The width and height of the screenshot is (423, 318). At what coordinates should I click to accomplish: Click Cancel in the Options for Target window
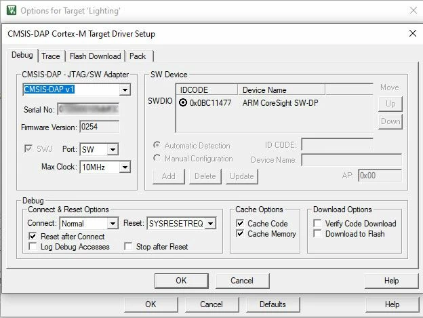point(211,304)
